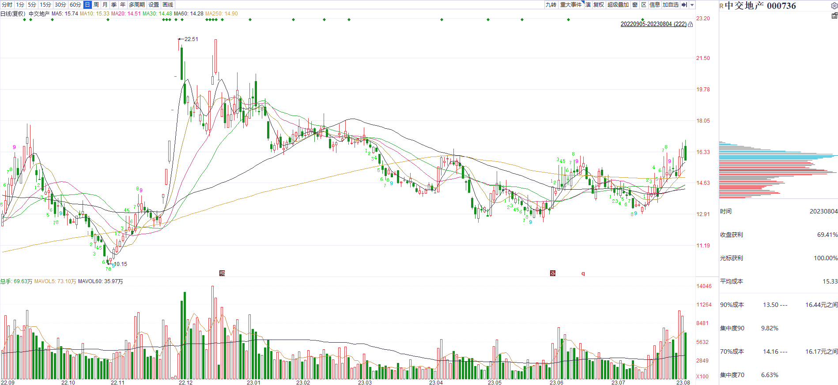The image size is (838, 385).
Task: Select the 周 weekly period tab
Action: pos(96,5)
